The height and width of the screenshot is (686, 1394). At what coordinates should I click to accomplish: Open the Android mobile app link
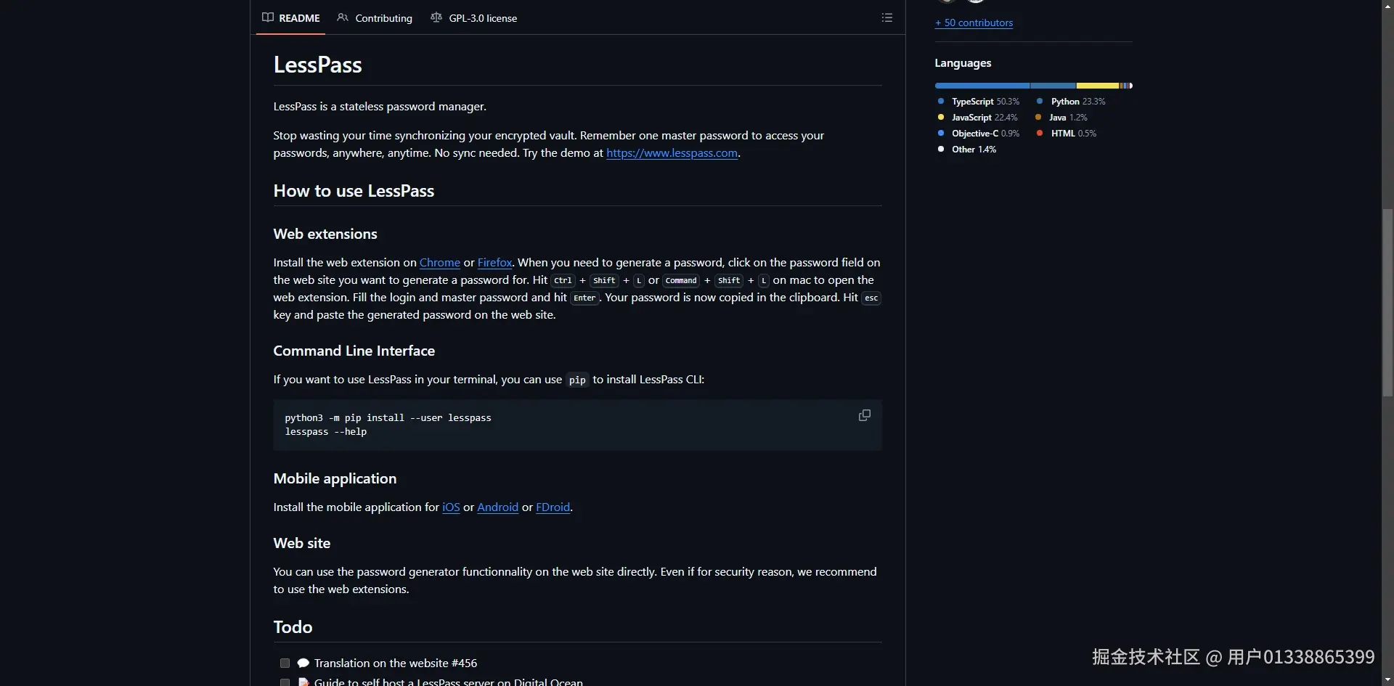coord(497,507)
